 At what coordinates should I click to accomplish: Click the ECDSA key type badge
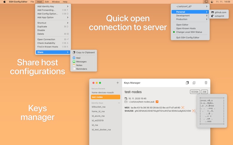click(x=195, y=92)
